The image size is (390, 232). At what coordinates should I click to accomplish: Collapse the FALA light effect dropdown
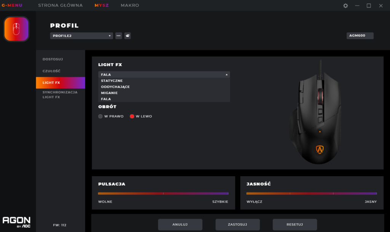click(x=164, y=75)
